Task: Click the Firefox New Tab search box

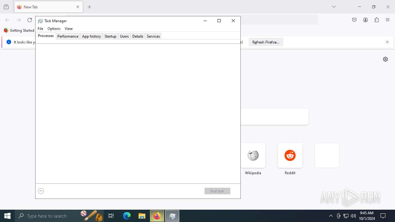Action: pos(275,117)
